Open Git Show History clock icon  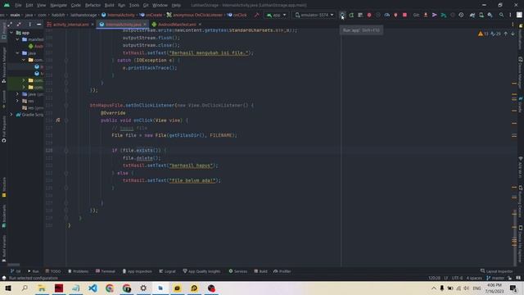[x=461, y=15]
